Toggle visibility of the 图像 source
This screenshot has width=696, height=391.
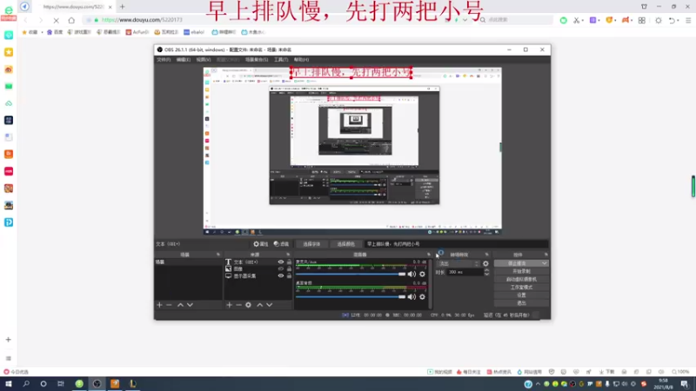[280, 268]
